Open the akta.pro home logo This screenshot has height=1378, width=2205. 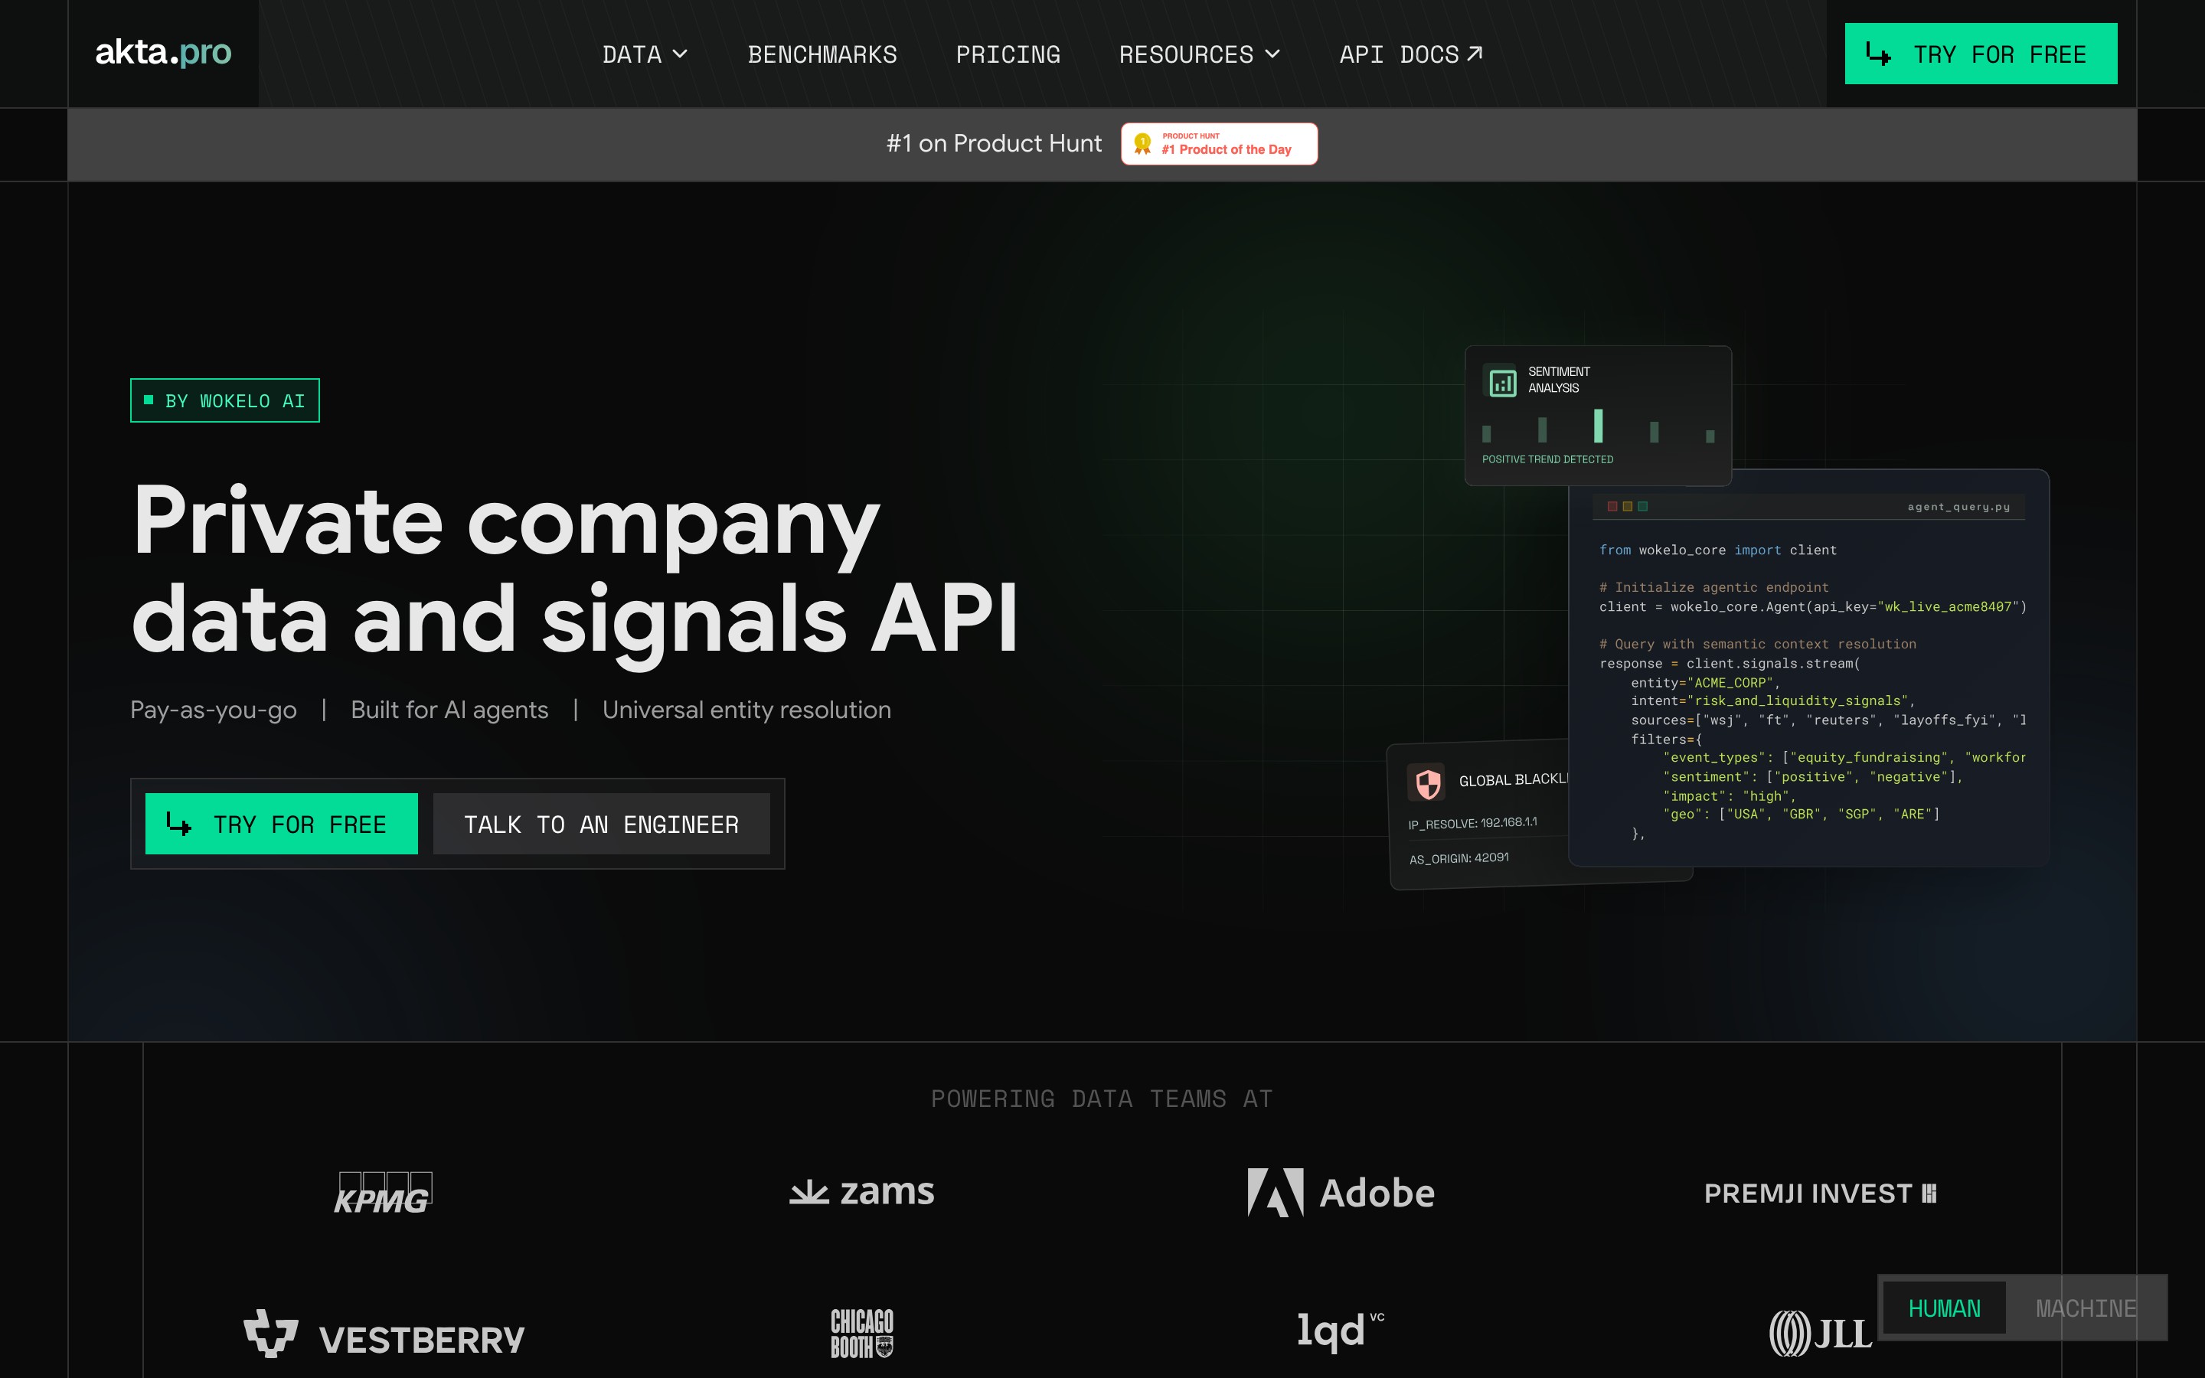tap(163, 53)
